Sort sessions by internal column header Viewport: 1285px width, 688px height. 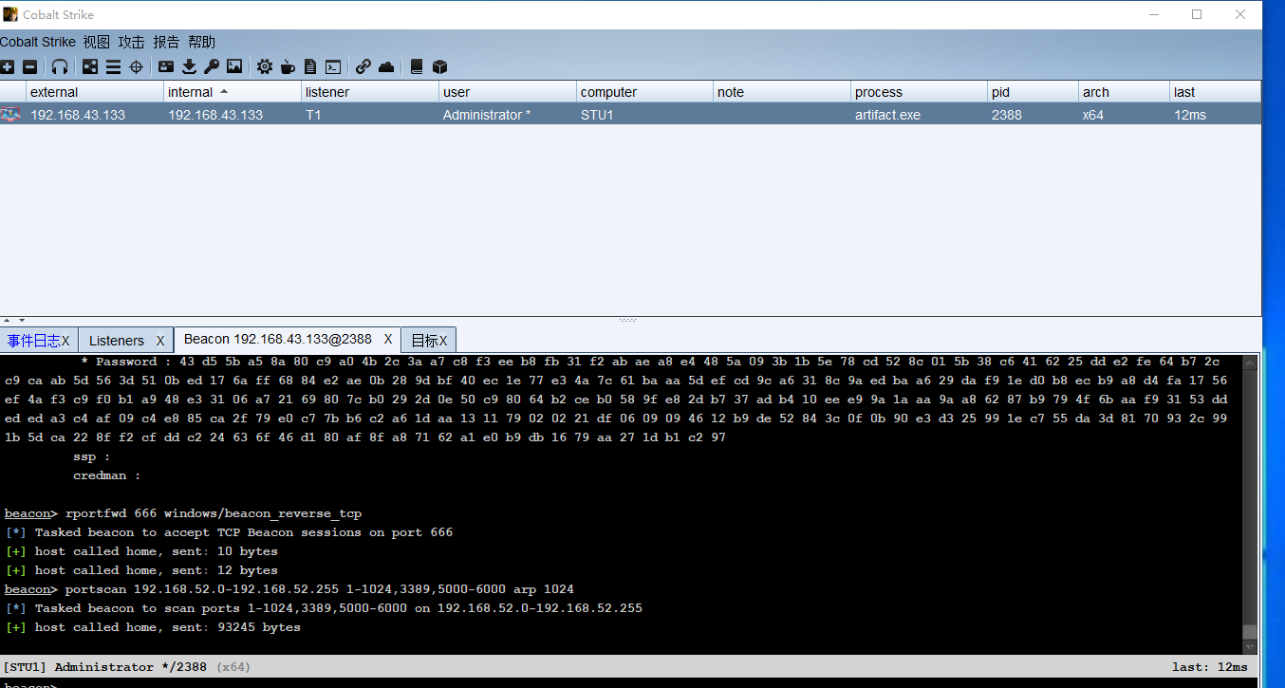point(233,92)
